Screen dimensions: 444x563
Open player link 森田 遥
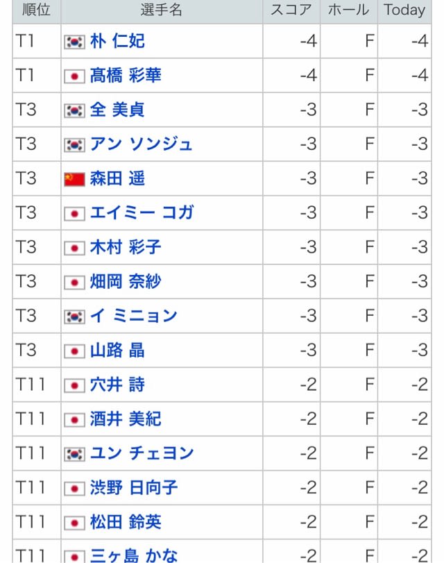117,178
